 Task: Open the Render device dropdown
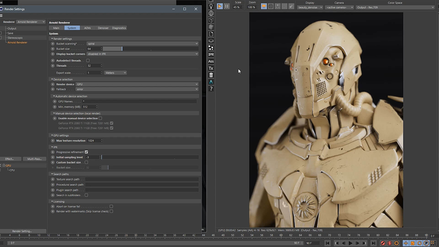[137, 84]
